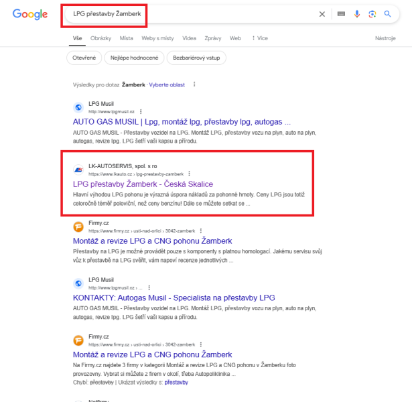Search by image with Lens icon
The image size is (412, 402).
[372, 14]
